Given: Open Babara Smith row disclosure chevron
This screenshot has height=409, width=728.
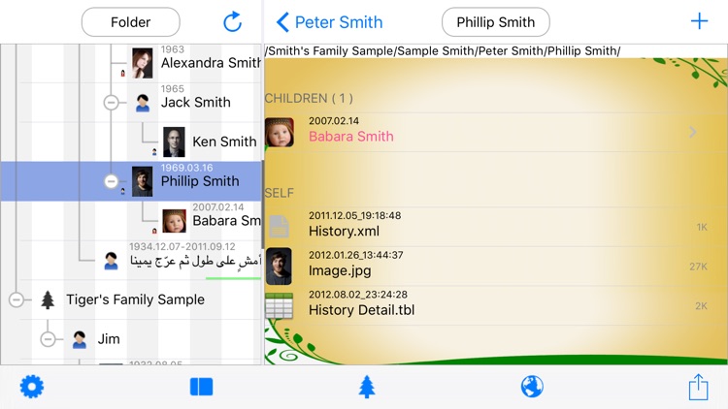Looking at the screenshot, I should [693, 132].
